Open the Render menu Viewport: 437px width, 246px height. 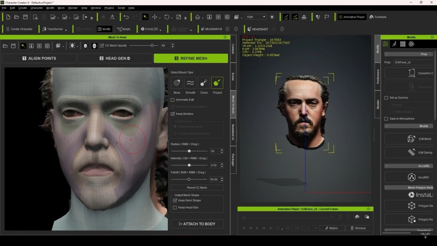73,8
